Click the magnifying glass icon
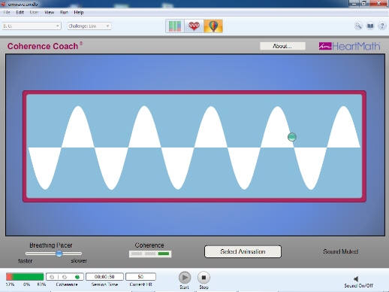Image resolution: width=389 pixels, height=292 pixels. tap(358, 26)
